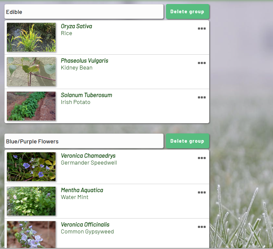Open options menu for Mentha Aquatica

[x=202, y=192]
